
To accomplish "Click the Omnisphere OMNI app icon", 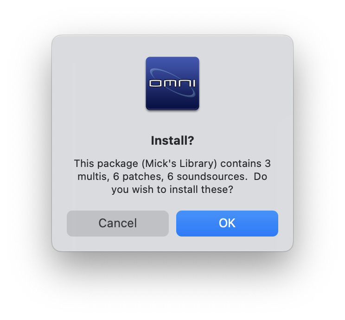I will coord(172,83).
